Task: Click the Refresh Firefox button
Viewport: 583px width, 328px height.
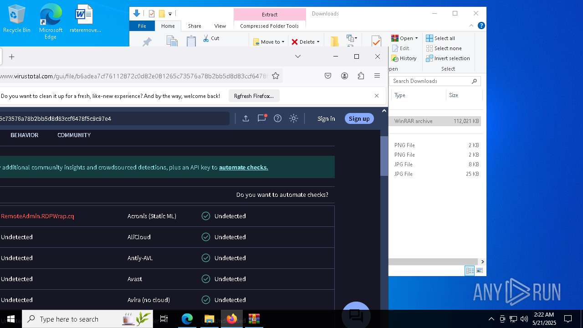Action: pyautogui.click(x=254, y=96)
